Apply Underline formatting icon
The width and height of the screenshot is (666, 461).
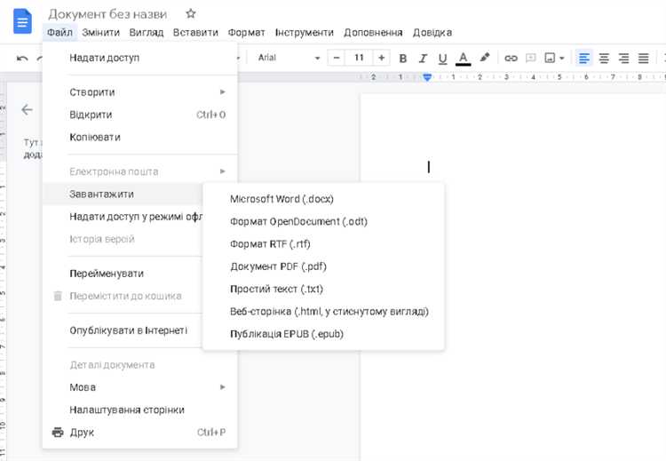point(442,59)
